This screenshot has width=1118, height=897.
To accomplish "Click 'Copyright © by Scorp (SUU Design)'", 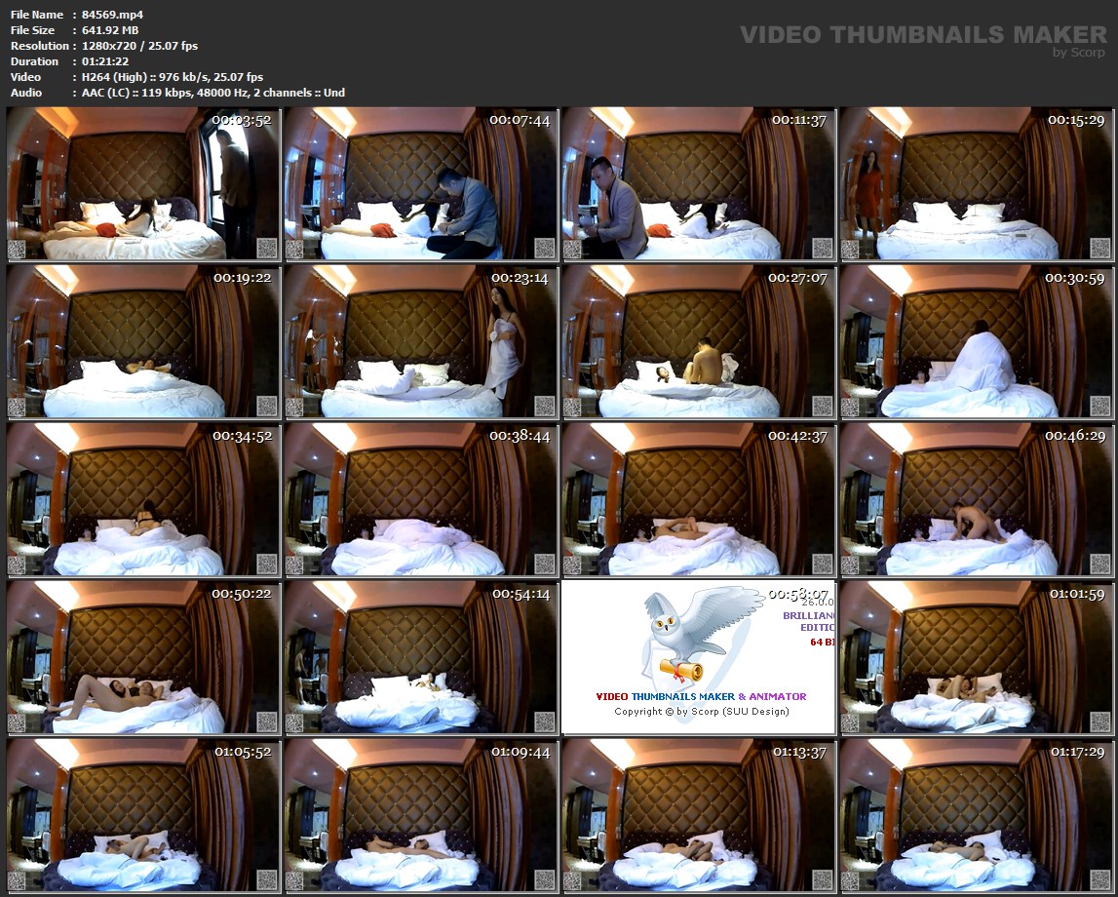I will click(x=702, y=712).
